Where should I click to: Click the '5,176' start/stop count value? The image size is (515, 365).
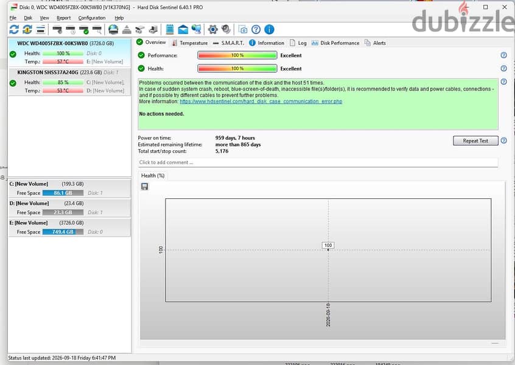222,151
